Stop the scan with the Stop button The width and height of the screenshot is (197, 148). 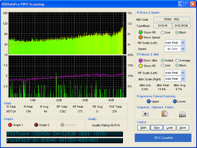pyautogui.click(x=157, y=128)
